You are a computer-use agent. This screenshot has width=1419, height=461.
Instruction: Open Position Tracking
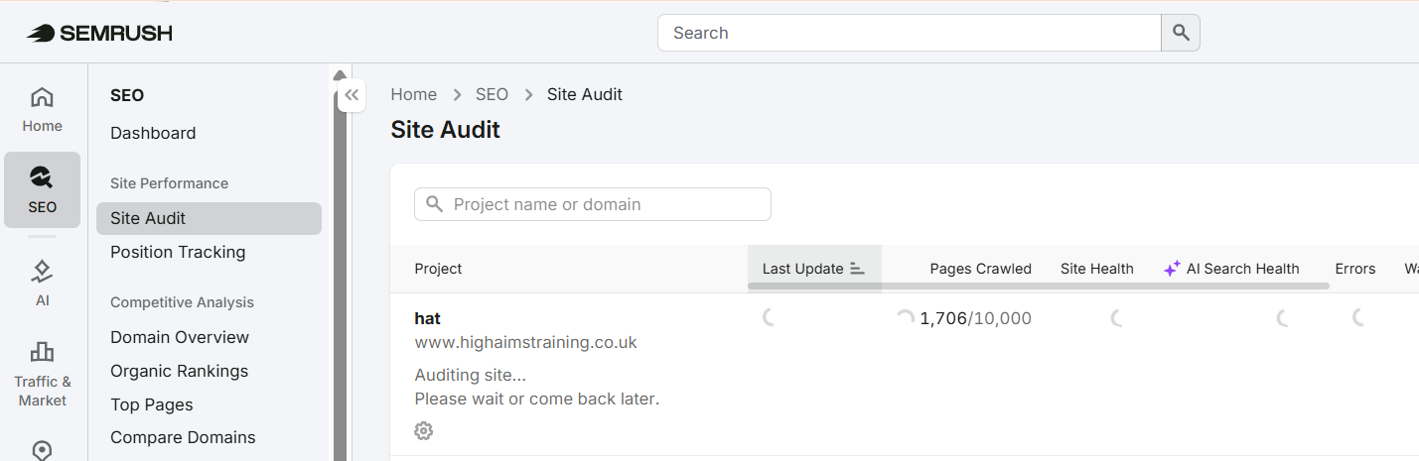click(178, 252)
